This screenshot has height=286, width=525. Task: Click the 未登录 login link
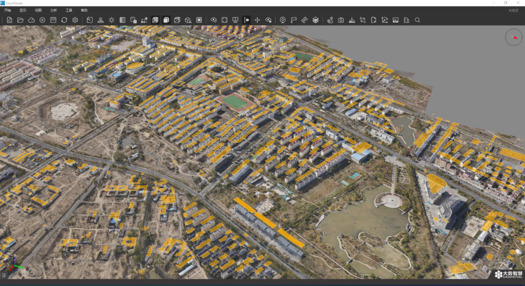click(x=513, y=10)
